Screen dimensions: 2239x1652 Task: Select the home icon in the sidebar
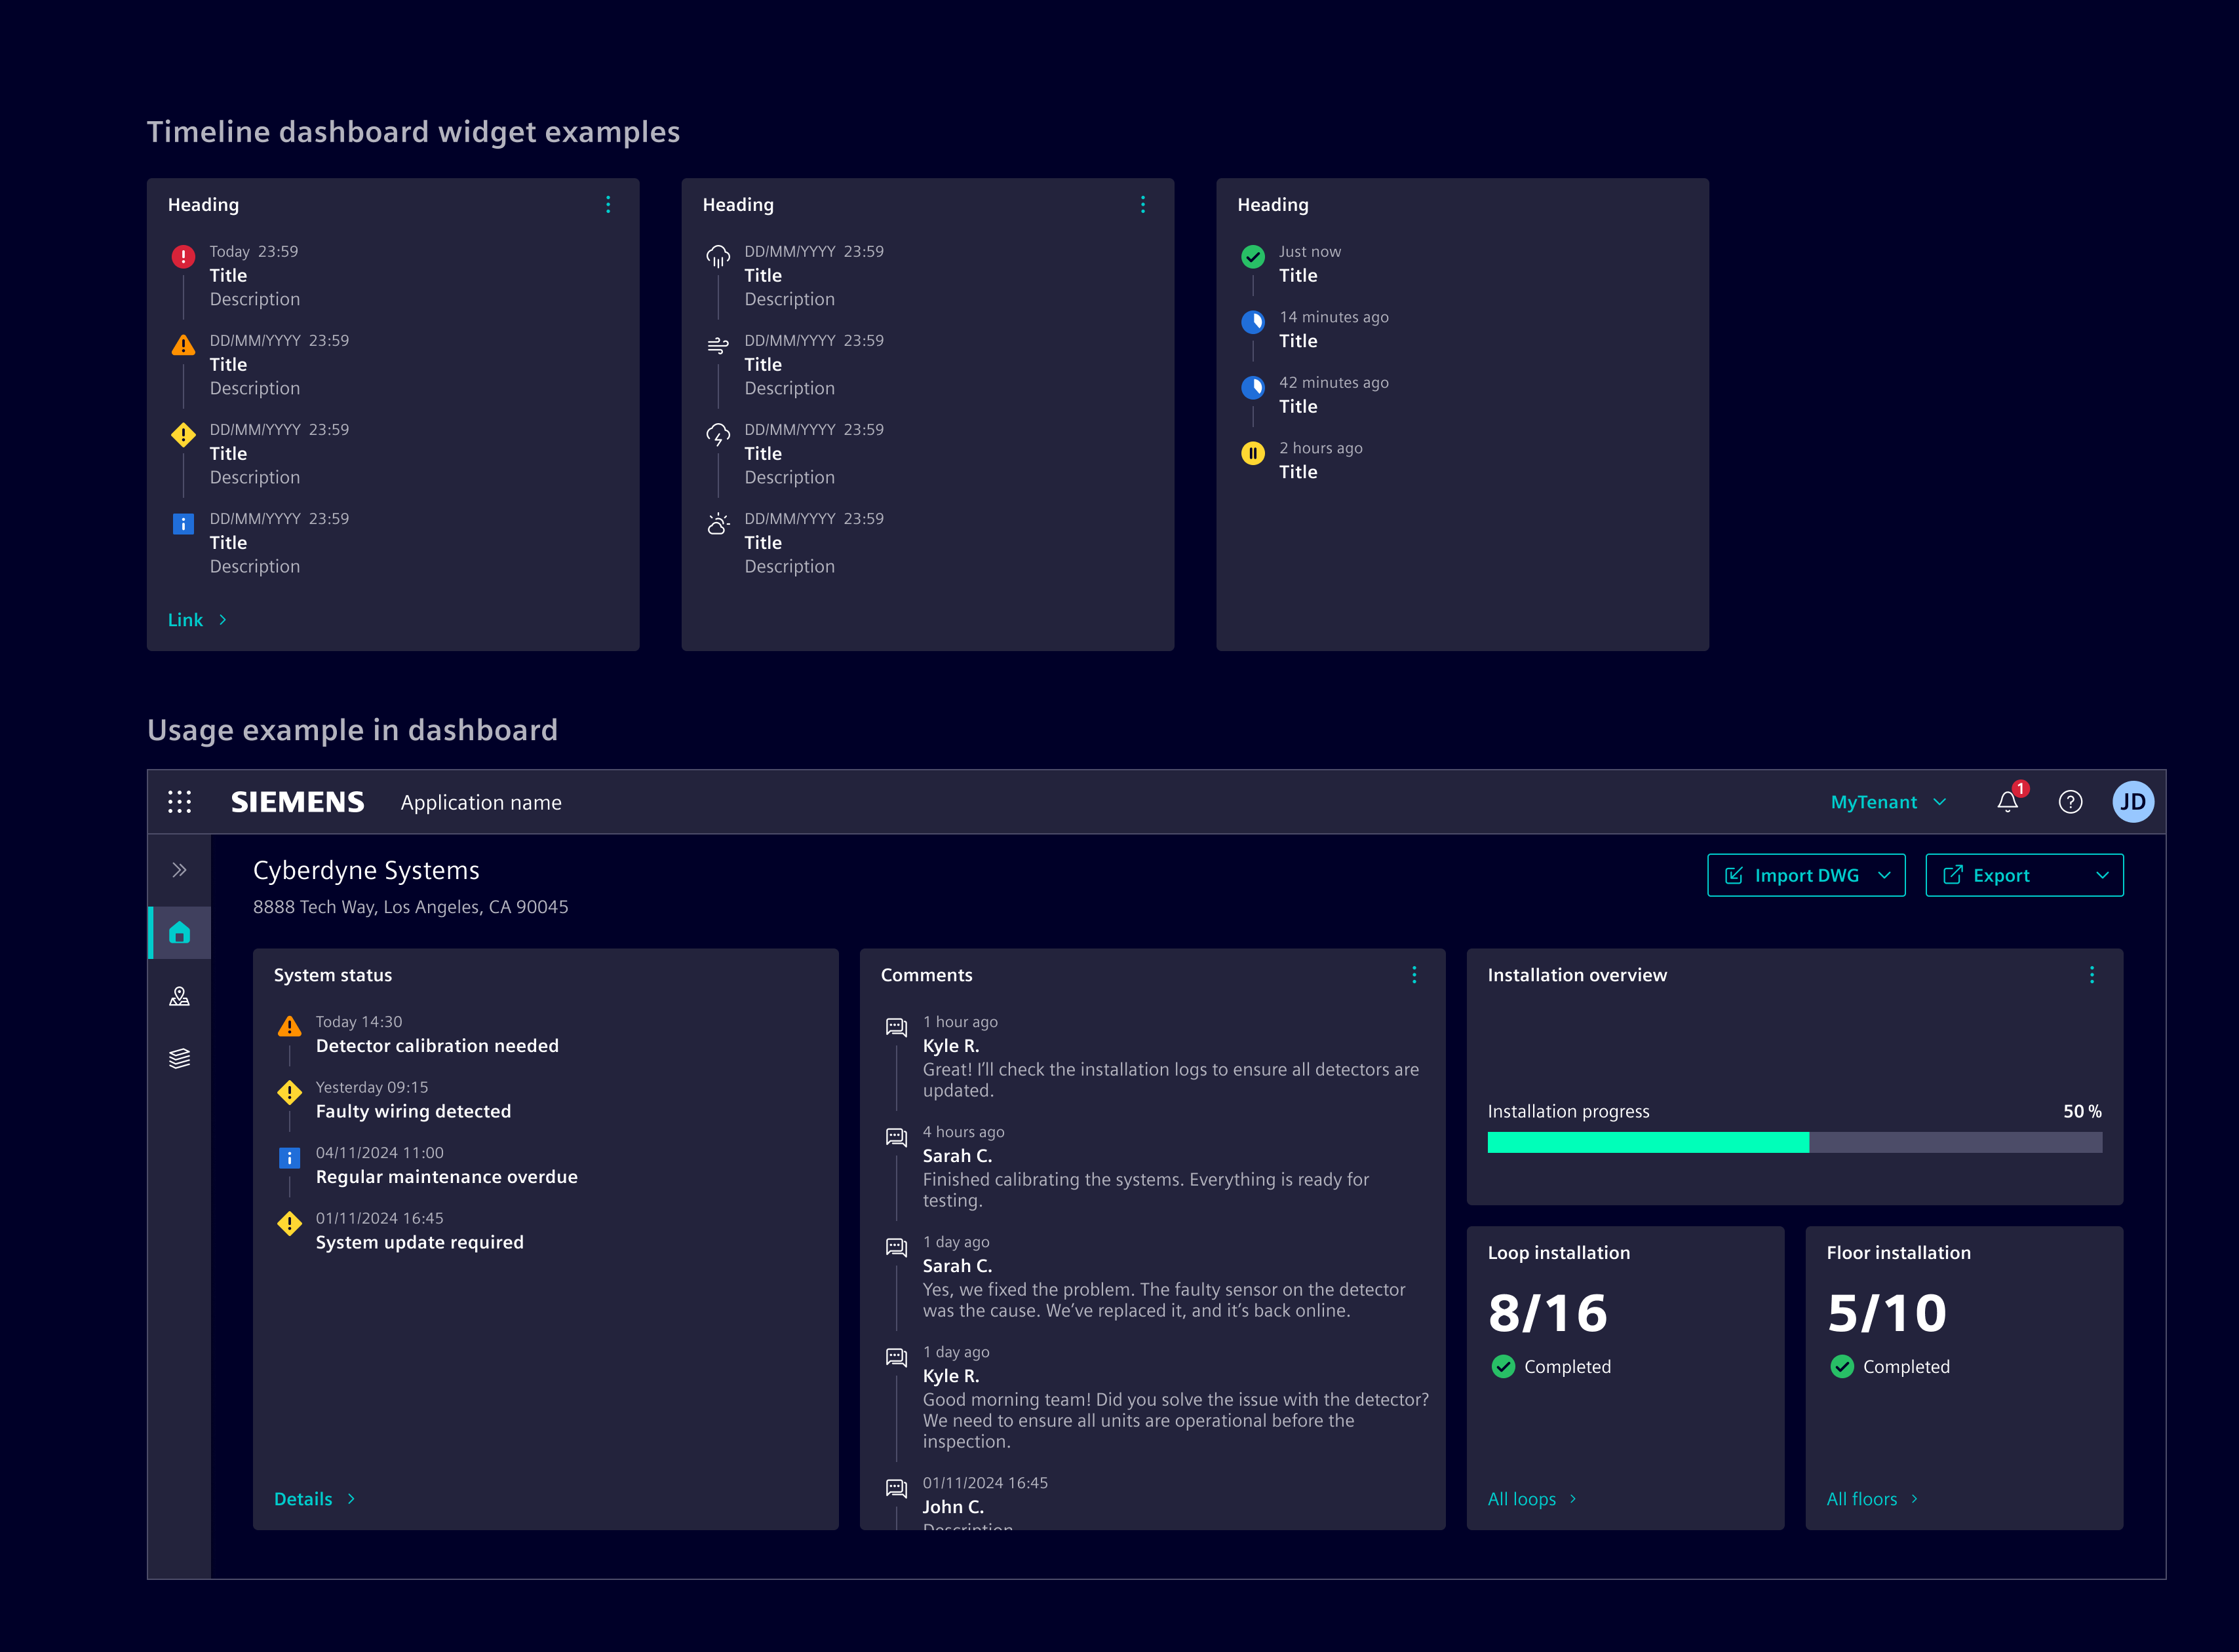179,933
